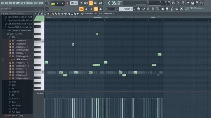Click the download/content library icon
The height and width of the screenshot is (118, 211).
click(182, 9)
